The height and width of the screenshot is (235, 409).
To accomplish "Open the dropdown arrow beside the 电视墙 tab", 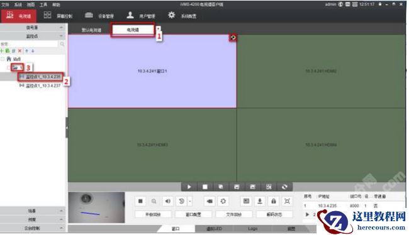I will tap(158, 28).
